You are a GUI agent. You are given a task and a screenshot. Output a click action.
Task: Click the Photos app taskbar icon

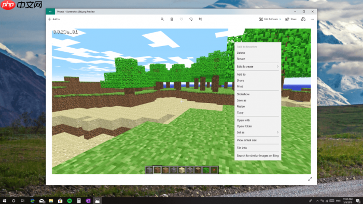[97, 201]
